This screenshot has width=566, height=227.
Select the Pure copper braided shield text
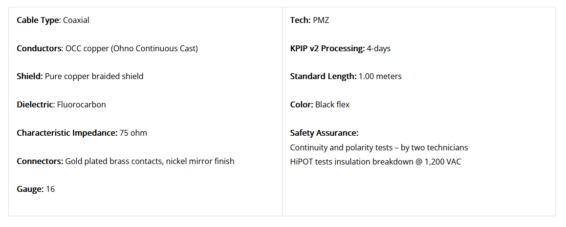[x=94, y=76]
